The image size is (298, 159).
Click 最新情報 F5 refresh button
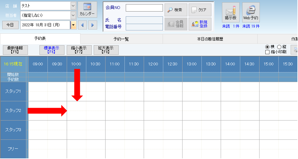[15, 50]
